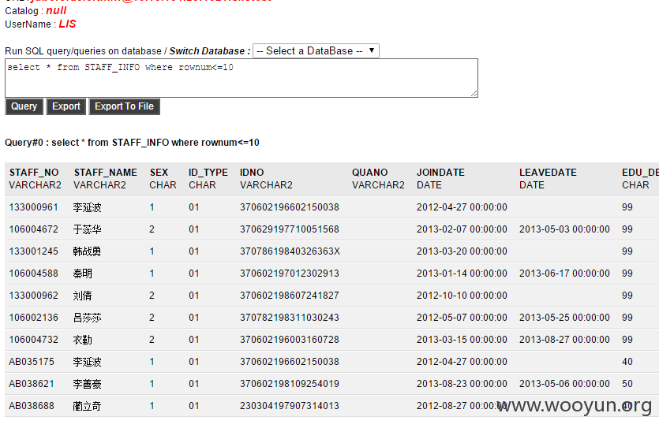Click IDNO value 370782198311030243
The height and width of the screenshot is (428, 659).
(290, 318)
